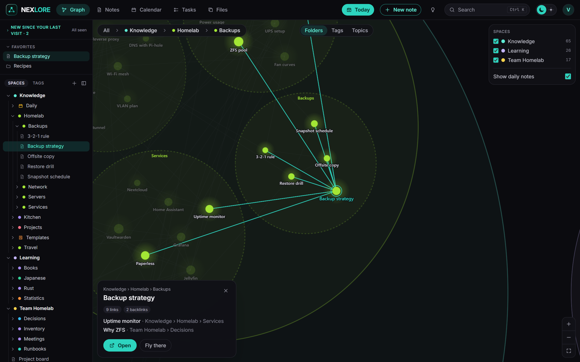Disable Show daily notes checkbox
This screenshot has height=362, width=580.
(x=568, y=76)
